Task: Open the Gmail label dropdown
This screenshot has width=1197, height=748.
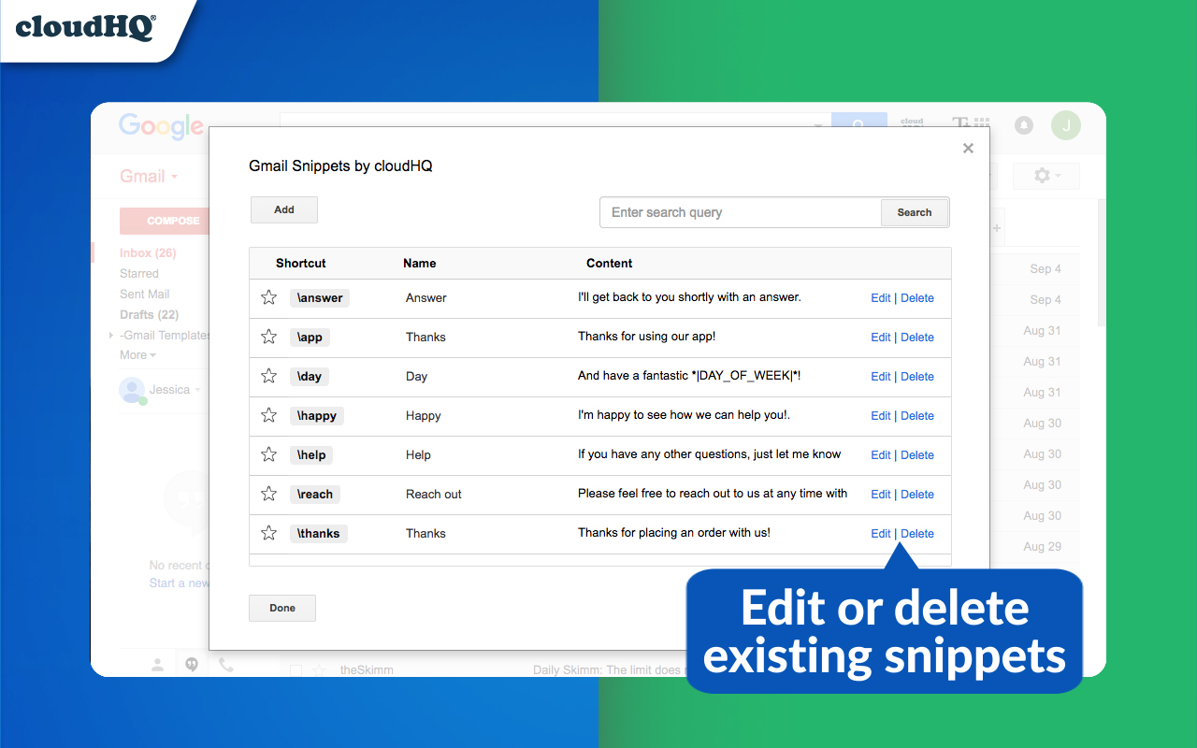Action: point(174,176)
